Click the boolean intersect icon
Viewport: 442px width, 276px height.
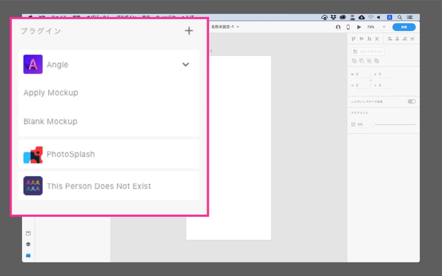[x=369, y=60]
